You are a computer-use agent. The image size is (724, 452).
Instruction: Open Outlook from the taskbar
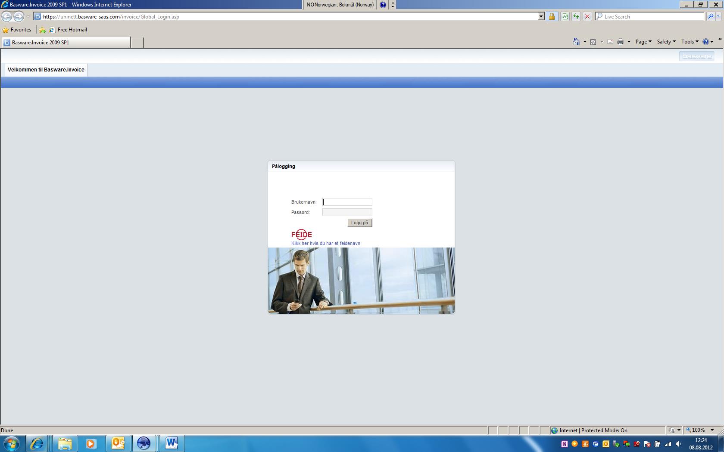tap(118, 443)
